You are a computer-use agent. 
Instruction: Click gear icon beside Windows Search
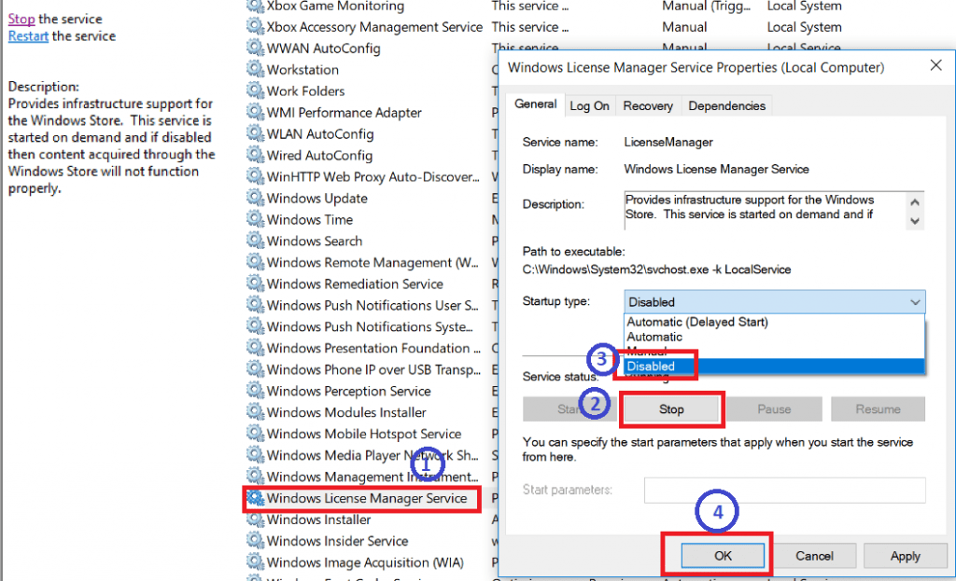click(x=255, y=240)
